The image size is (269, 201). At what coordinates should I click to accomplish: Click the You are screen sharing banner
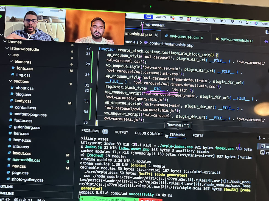click(109, 199)
